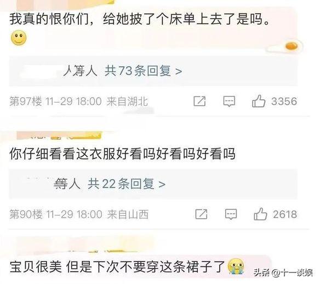Like the comment with 2618 likes

click(260, 214)
